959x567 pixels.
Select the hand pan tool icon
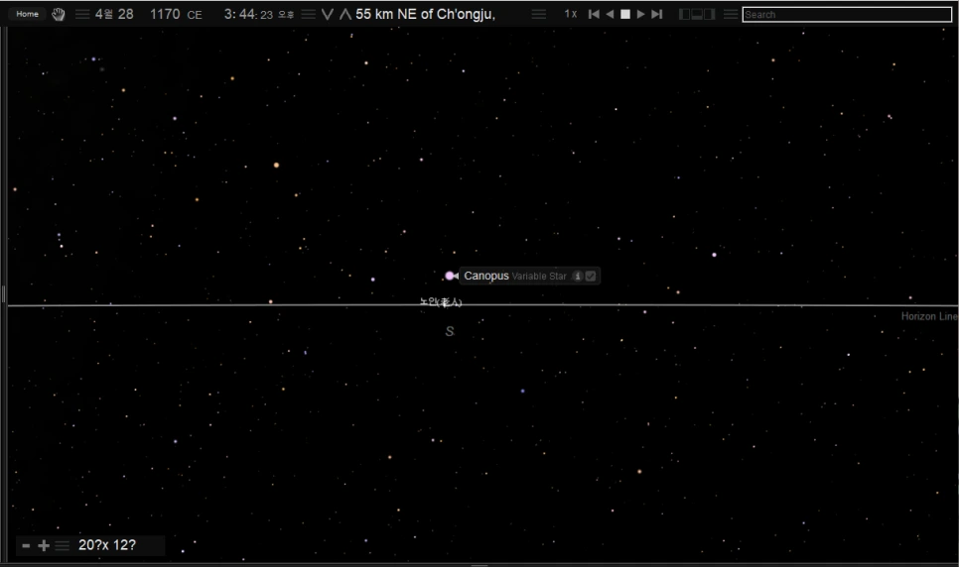pyautogui.click(x=59, y=14)
